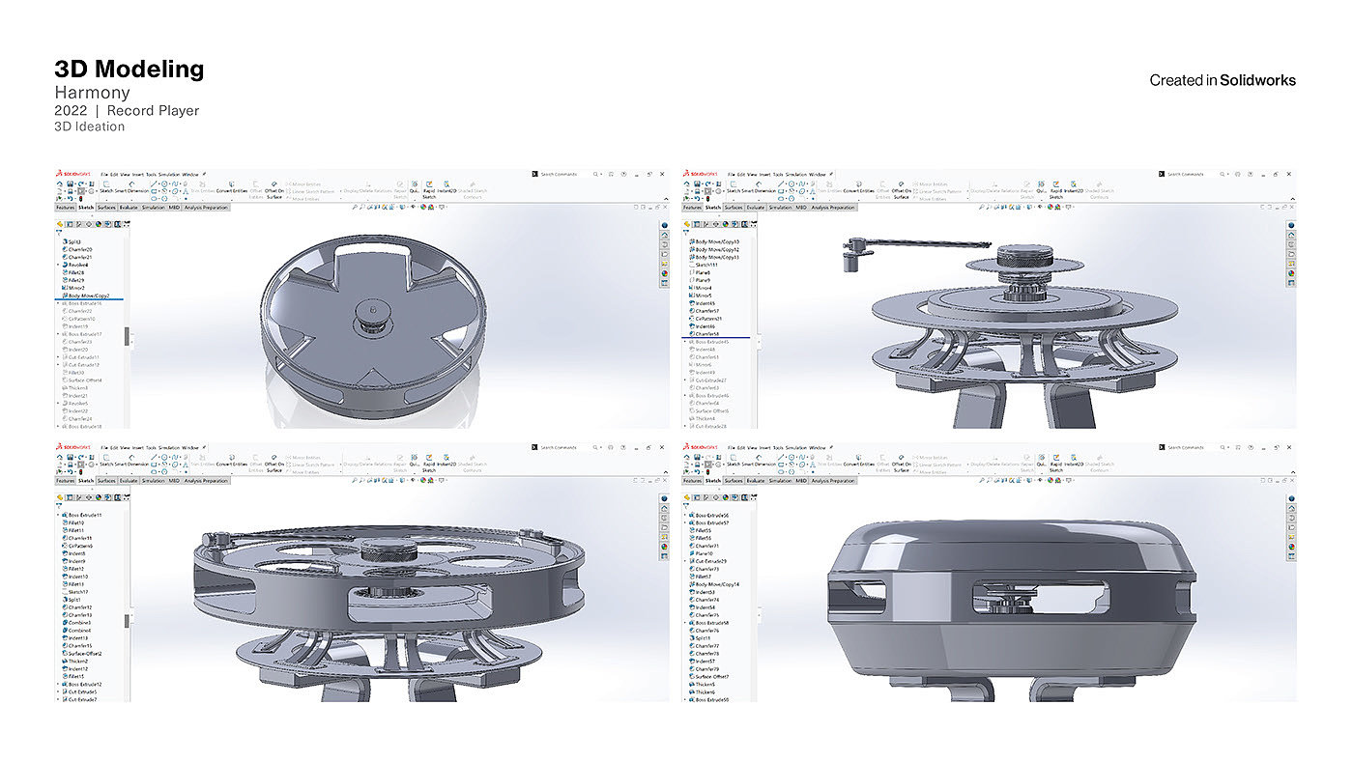Click the Offset Entities icon in the tonearm window
This screenshot has width=1353, height=761.
[x=883, y=183]
